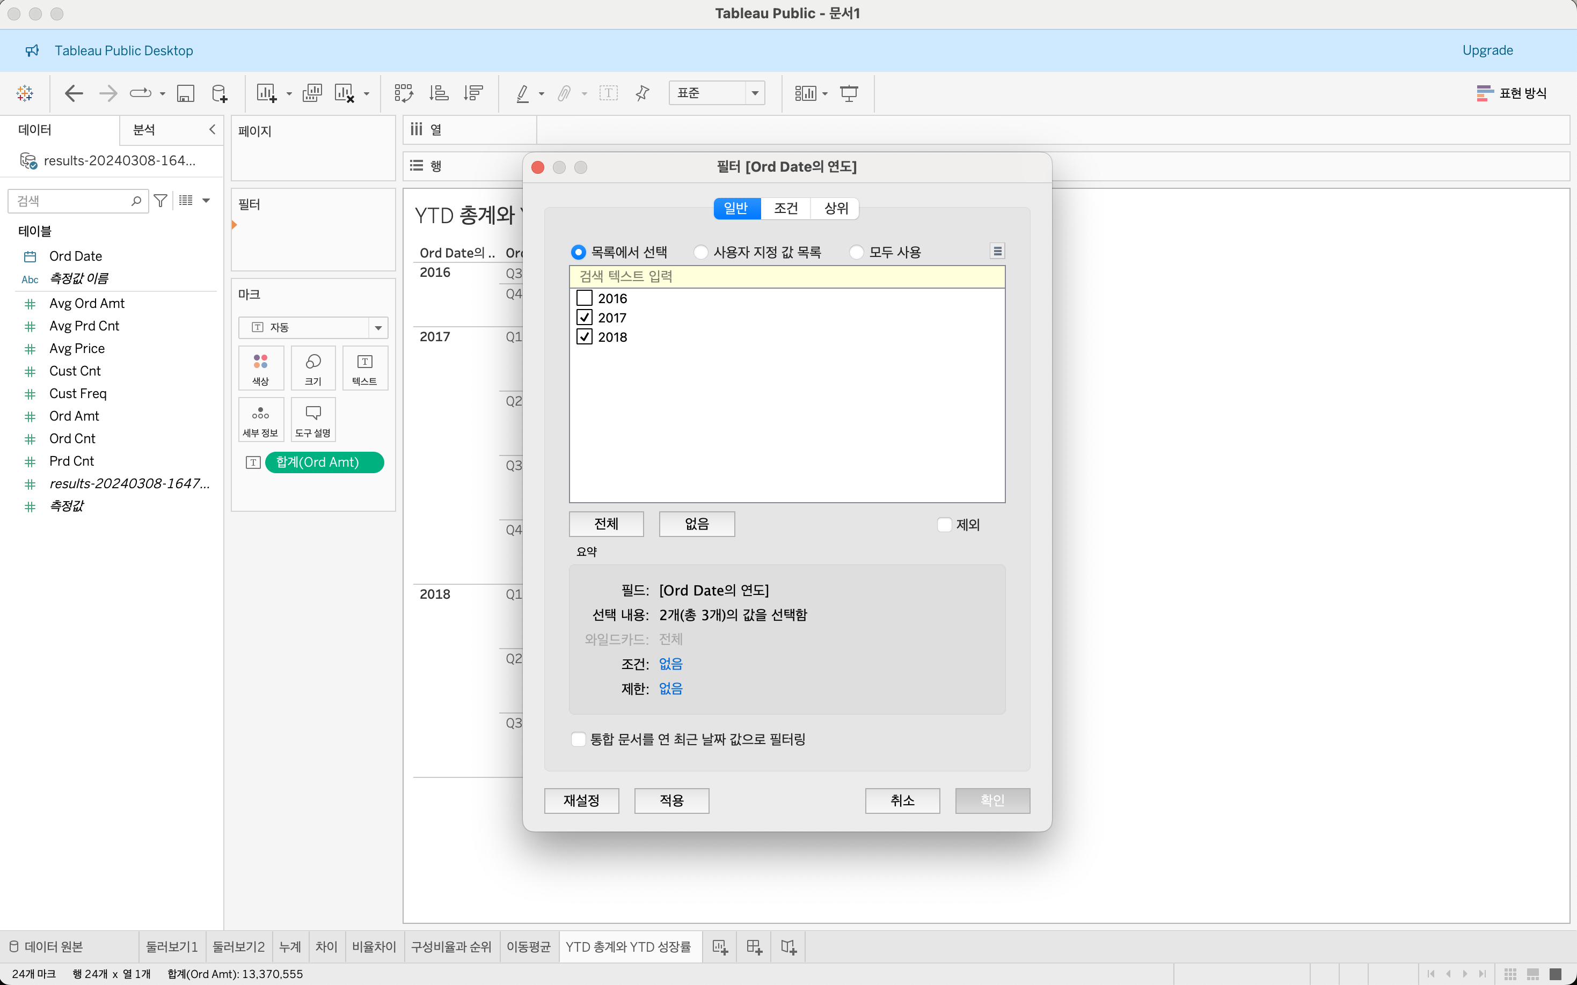Expand the marks type 자동 dropdown

378,328
